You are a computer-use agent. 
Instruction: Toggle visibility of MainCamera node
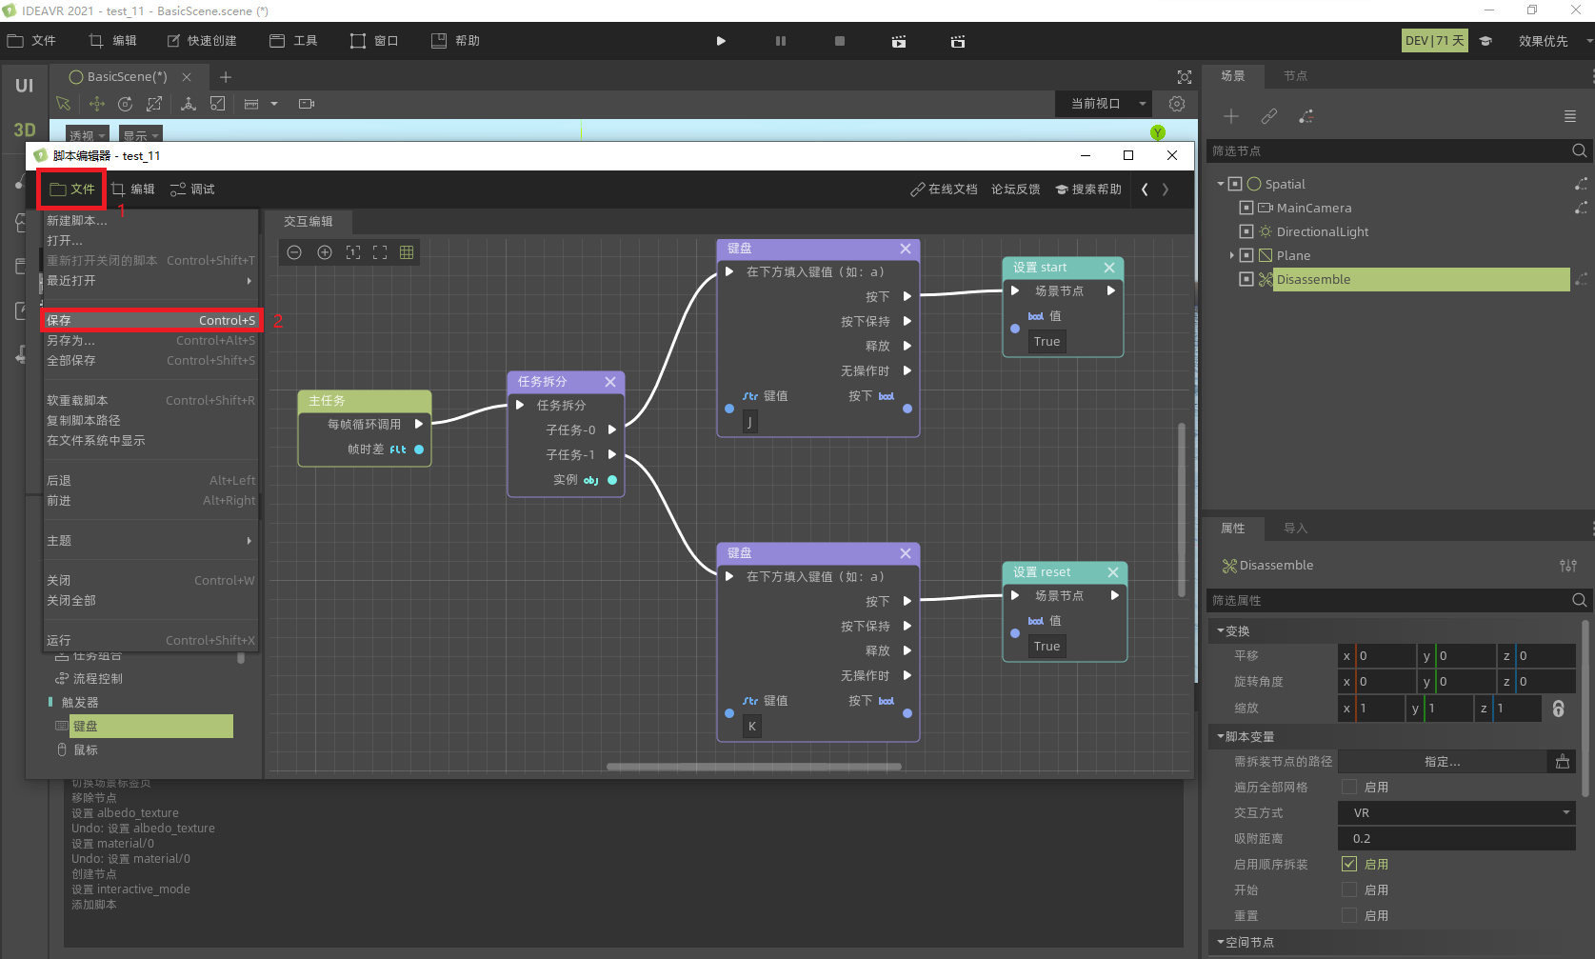click(1246, 208)
